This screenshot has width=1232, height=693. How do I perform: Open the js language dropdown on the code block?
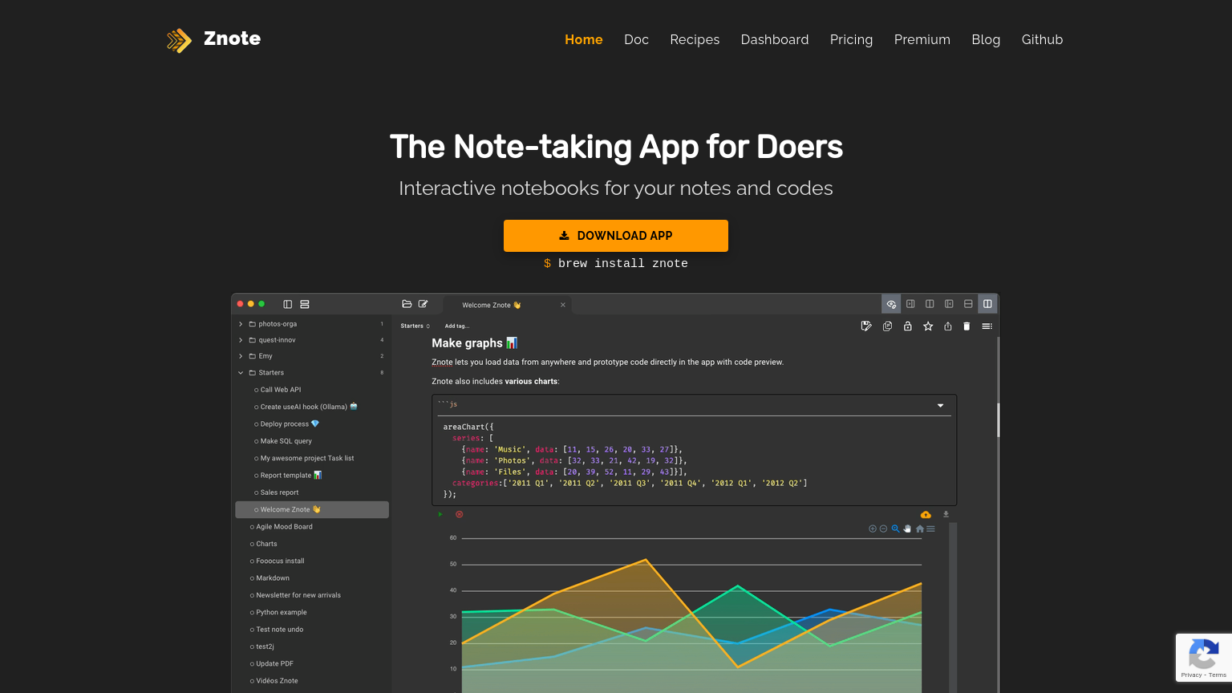tap(939, 405)
